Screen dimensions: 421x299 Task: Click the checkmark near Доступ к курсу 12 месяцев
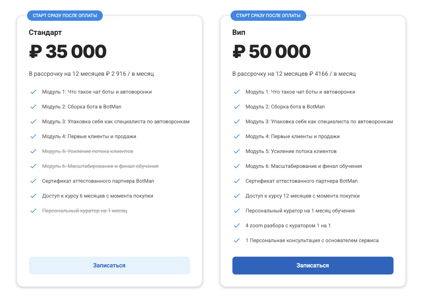pyautogui.click(x=237, y=195)
